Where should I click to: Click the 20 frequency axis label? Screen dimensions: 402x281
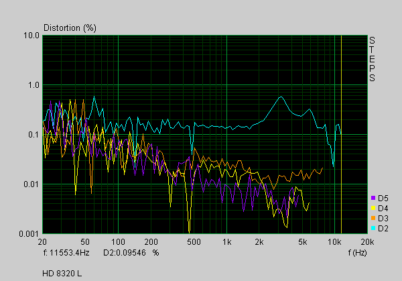[42, 242]
